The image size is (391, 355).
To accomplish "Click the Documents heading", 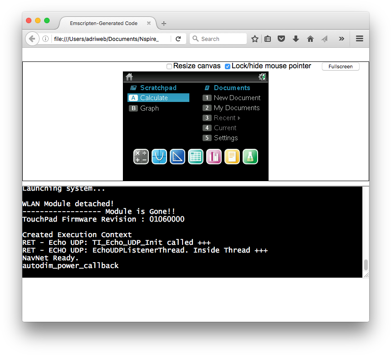I will coord(232,88).
